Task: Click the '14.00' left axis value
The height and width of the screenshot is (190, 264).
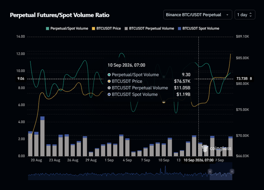Action: coord(21,36)
